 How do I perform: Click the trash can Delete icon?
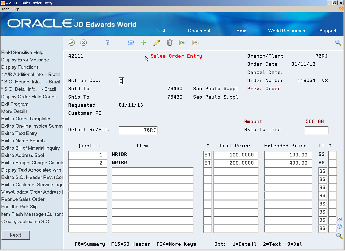tap(170, 42)
